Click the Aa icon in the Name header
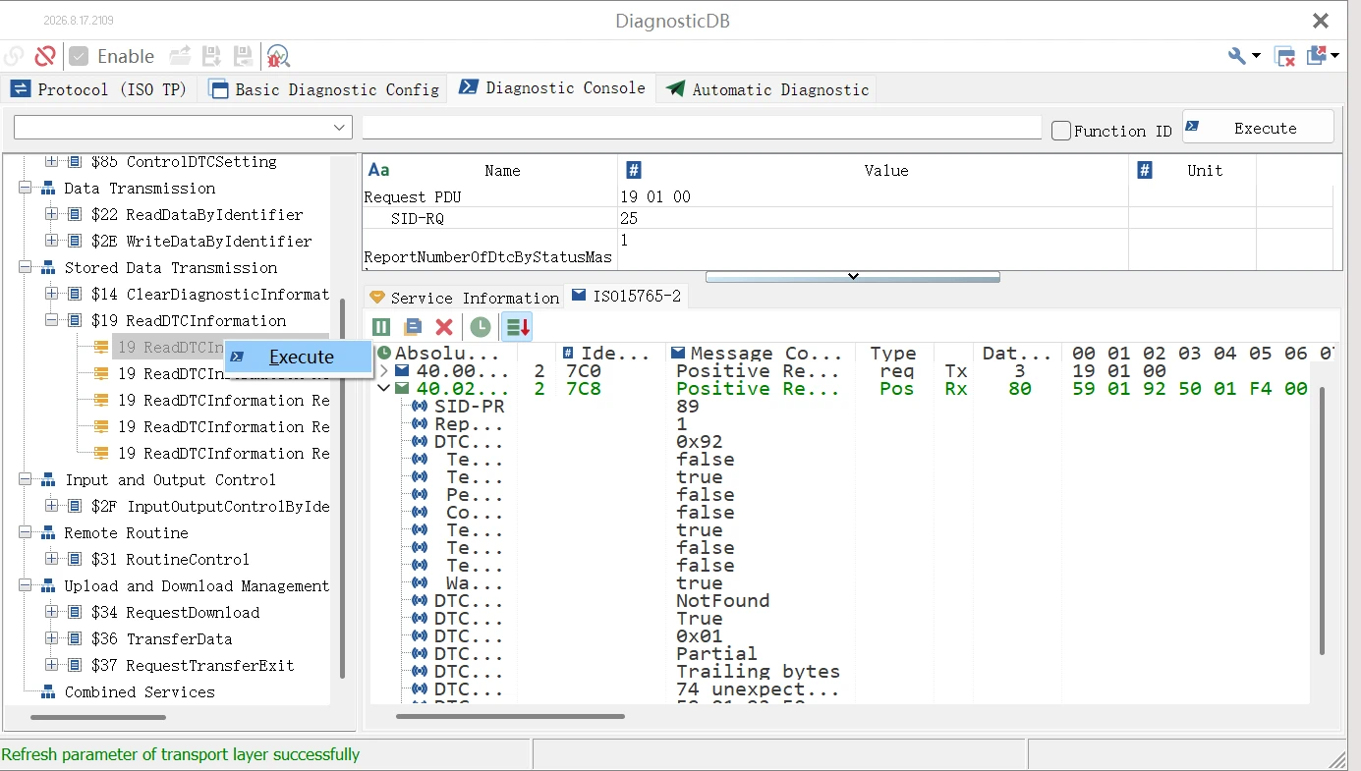 click(x=378, y=170)
